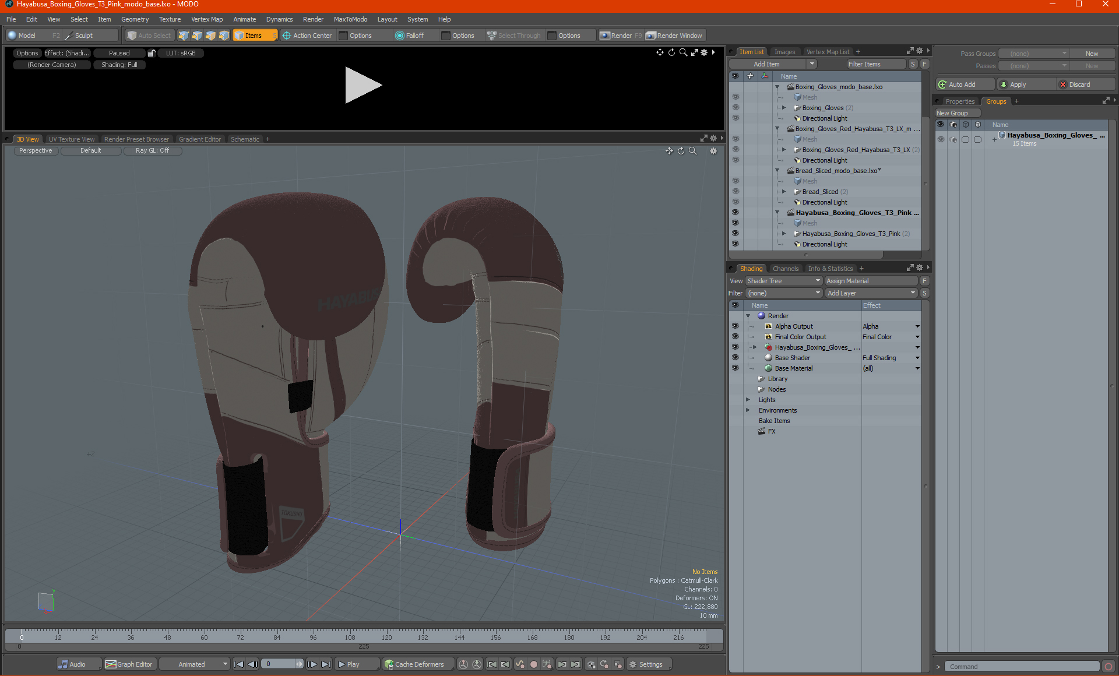Switch to the UV Texture View tab
Image resolution: width=1119 pixels, height=676 pixels.
[71, 139]
